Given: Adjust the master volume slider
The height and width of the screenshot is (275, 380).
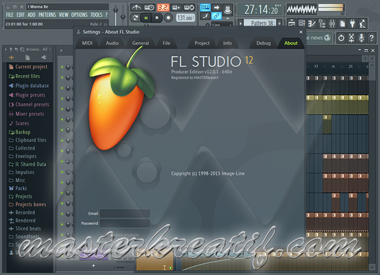Looking at the screenshot, I should 116,15.
